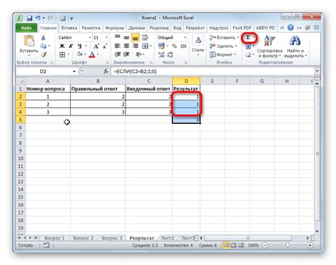Select column header D
The image size is (336, 265).
(x=186, y=81)
